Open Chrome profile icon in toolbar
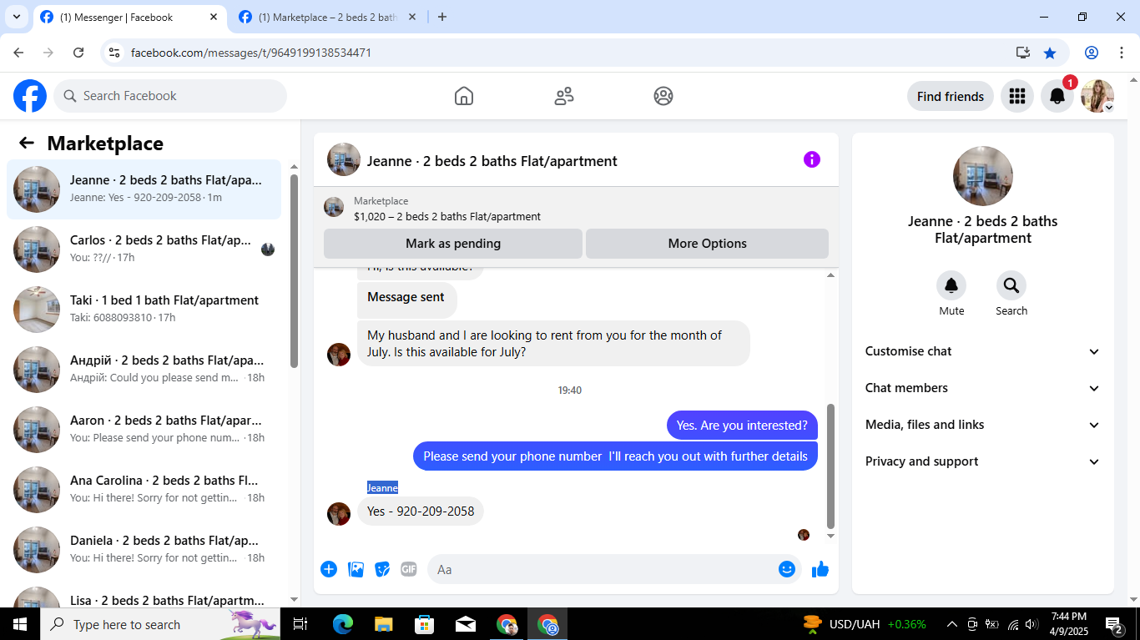The width and height of the screenshot is (1140, 640). (x=1092, y=53)
